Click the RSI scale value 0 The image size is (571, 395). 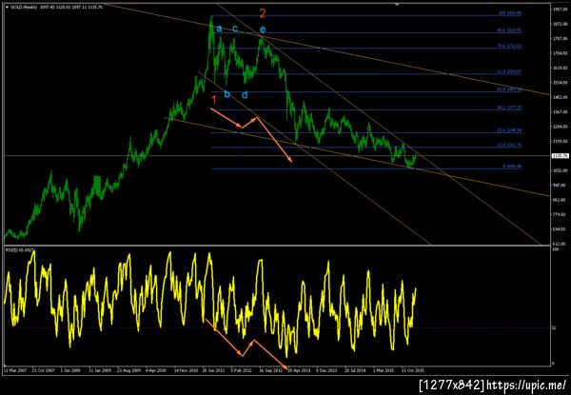tap(554, 364)
